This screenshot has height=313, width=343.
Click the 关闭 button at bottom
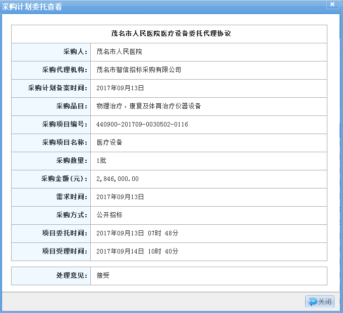[320, 301]
